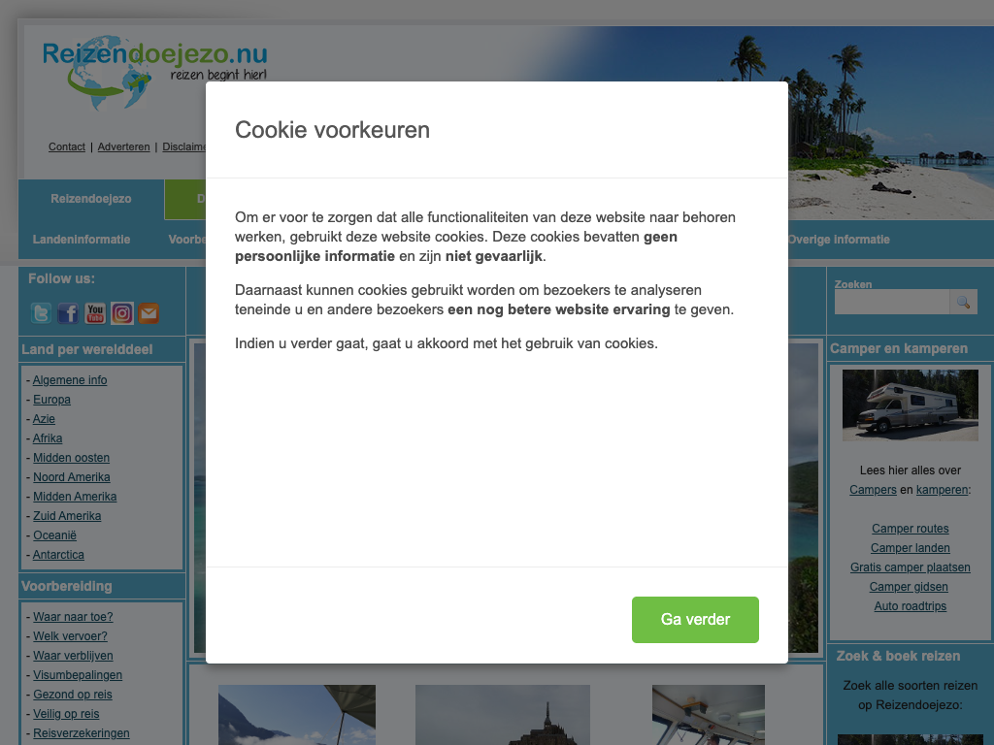Viewport: 994px width, 745px height.
Task: Click the Zoek & boek reizen heading
Action: [x=898, y=657]
